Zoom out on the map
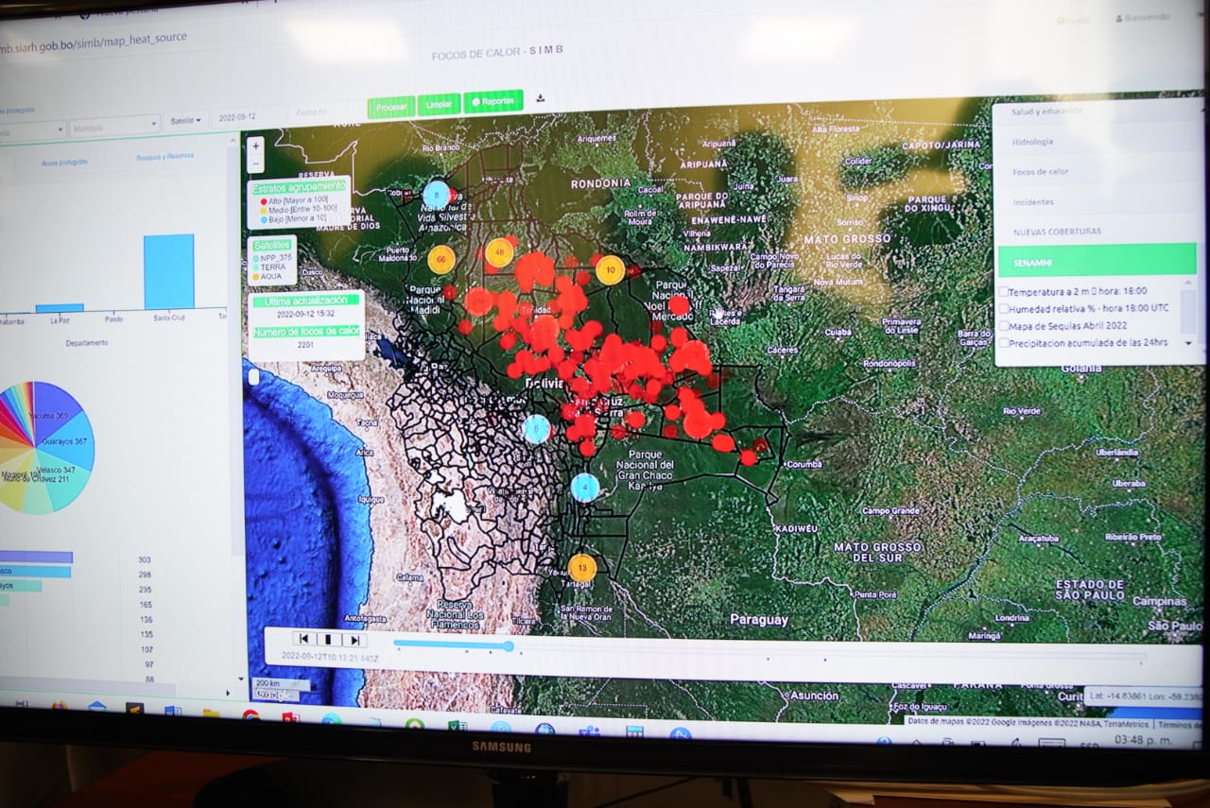 point(256,164)
